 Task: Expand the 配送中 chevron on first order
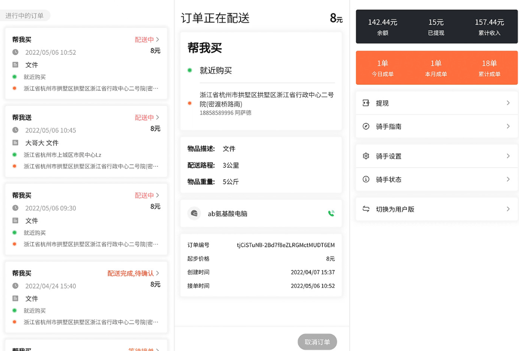(157, 40)
